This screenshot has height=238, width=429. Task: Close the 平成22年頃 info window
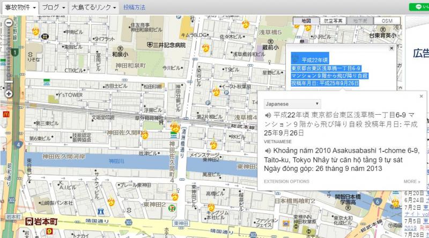pyautogui.click(x=391, y=48)
